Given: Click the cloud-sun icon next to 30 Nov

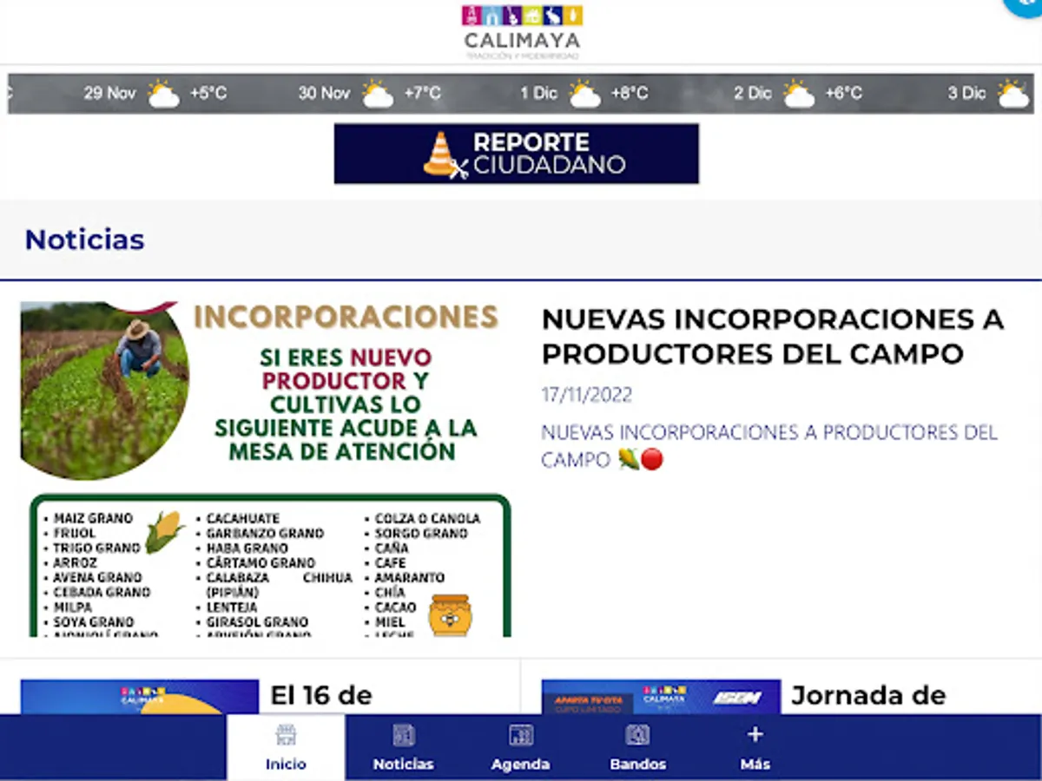Looking at the screenshot, I should (x=377, y=94).
